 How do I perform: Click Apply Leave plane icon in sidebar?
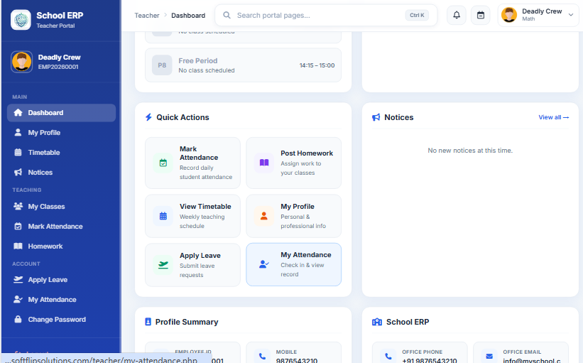[x=18, y=280]
